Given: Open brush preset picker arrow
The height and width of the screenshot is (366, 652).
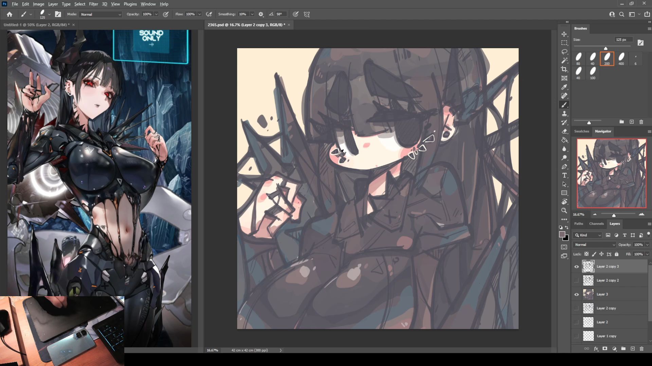Looking at the screenshot, I should (x=49, y=14).
